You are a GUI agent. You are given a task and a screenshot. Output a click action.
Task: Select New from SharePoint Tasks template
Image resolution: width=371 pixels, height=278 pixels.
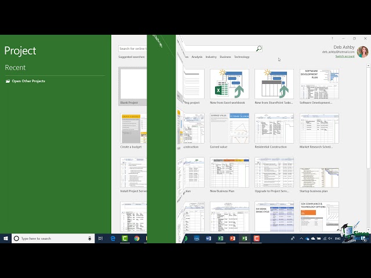(x=274, y=86)
